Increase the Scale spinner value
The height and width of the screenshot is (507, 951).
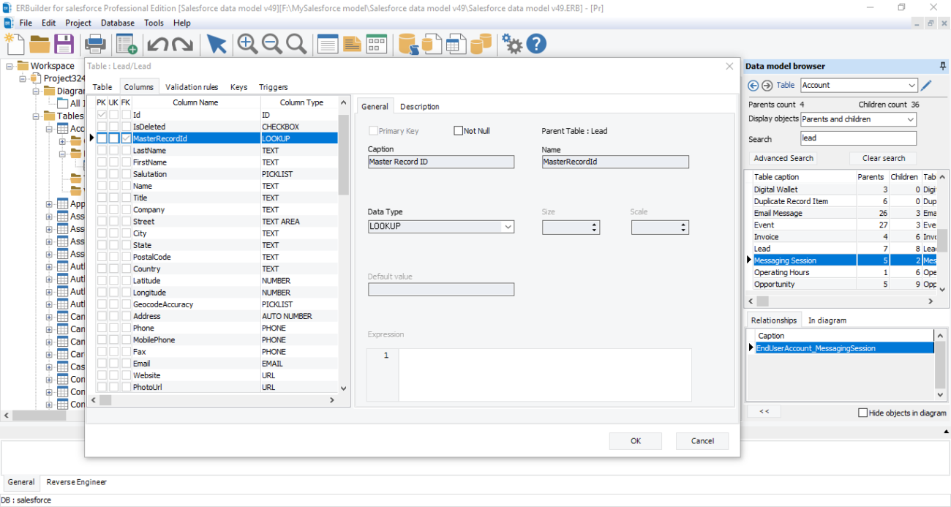[x=683, y=224]
